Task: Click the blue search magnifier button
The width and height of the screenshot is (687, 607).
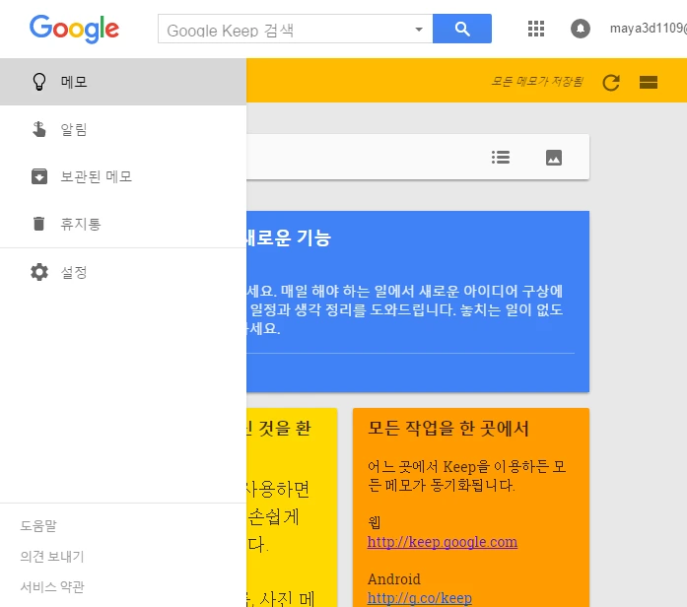Action: tap(462, 29)
